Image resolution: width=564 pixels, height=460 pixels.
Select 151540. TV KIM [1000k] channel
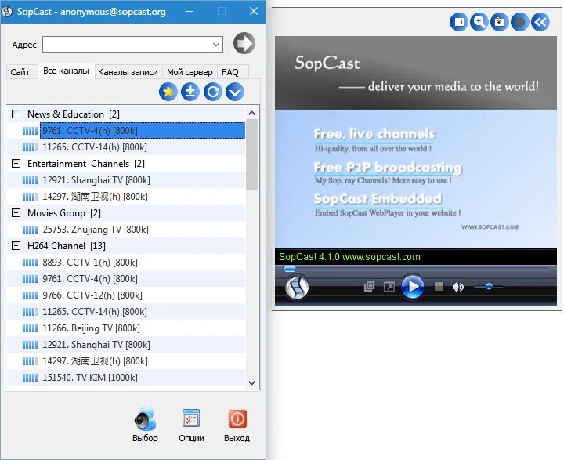[x=126, y=377]
